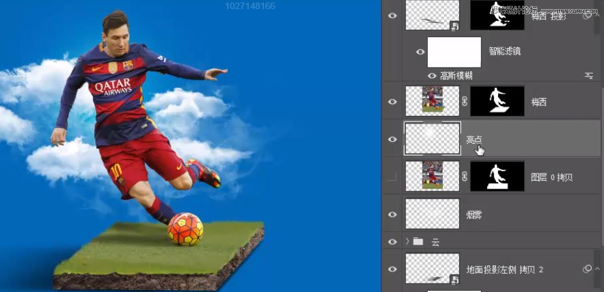The image size is (604, 292).
Task: Collapse smart filters of 地面投影左侧 拷贝 2 layer
Action: click(597, 269)
